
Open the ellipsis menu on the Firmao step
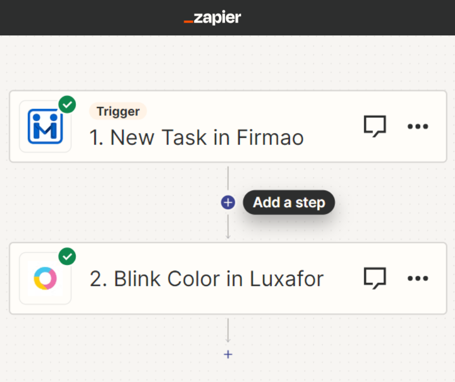(x=418, y=126)
